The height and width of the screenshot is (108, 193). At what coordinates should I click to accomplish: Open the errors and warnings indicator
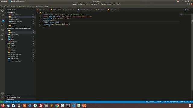(x=17, y=102)
